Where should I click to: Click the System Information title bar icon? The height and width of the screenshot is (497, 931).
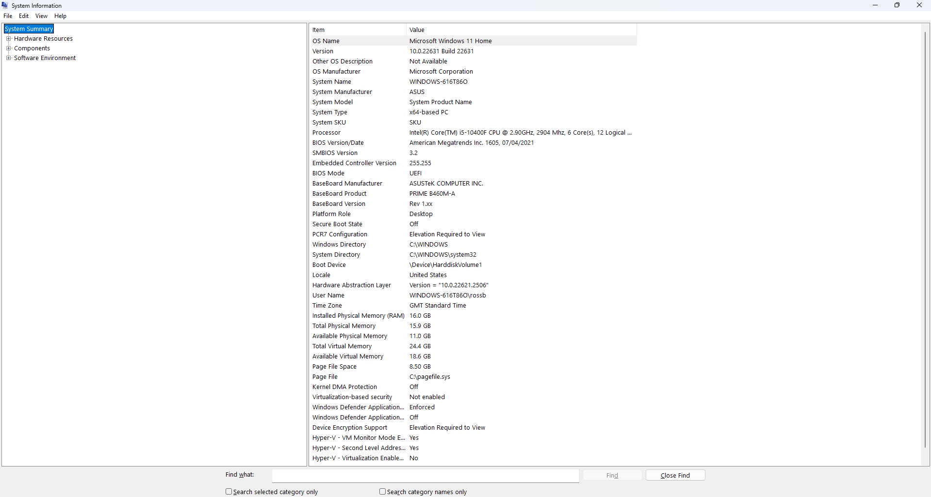5,5
